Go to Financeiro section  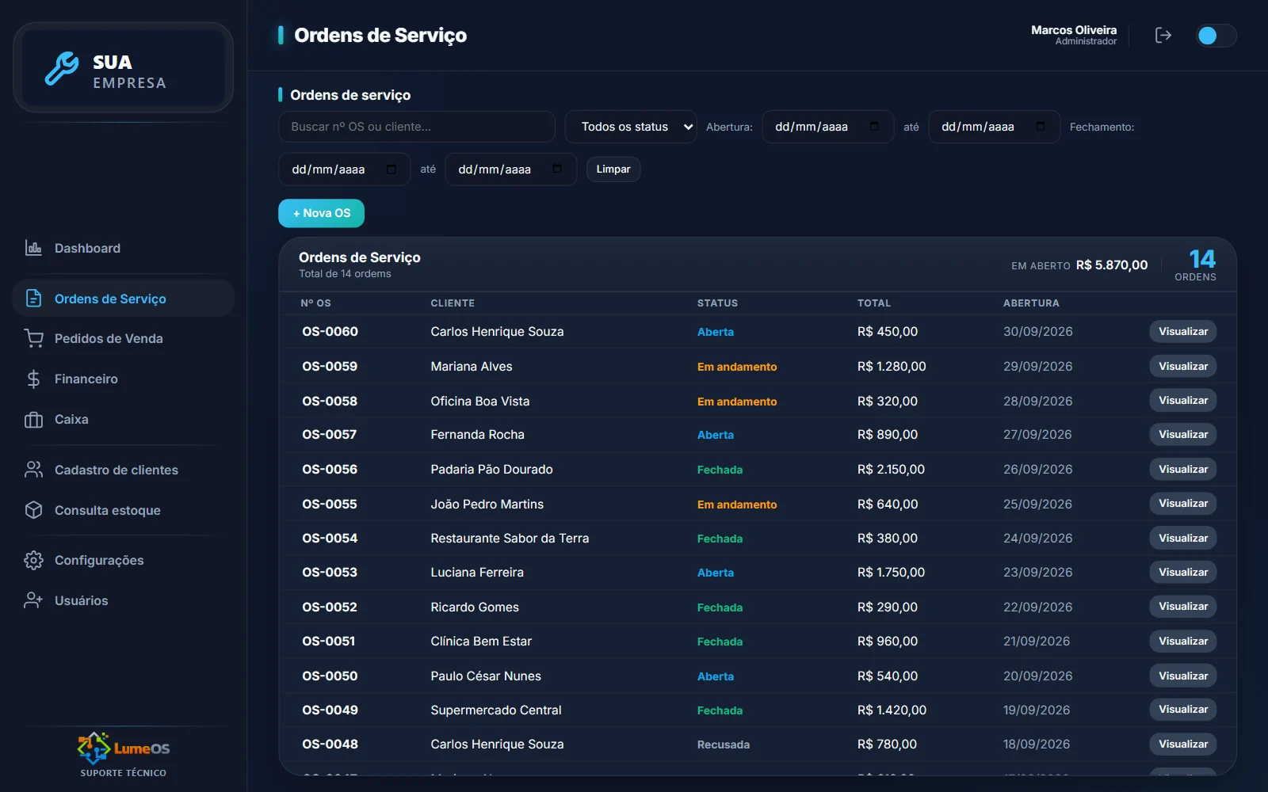[124, 379]
